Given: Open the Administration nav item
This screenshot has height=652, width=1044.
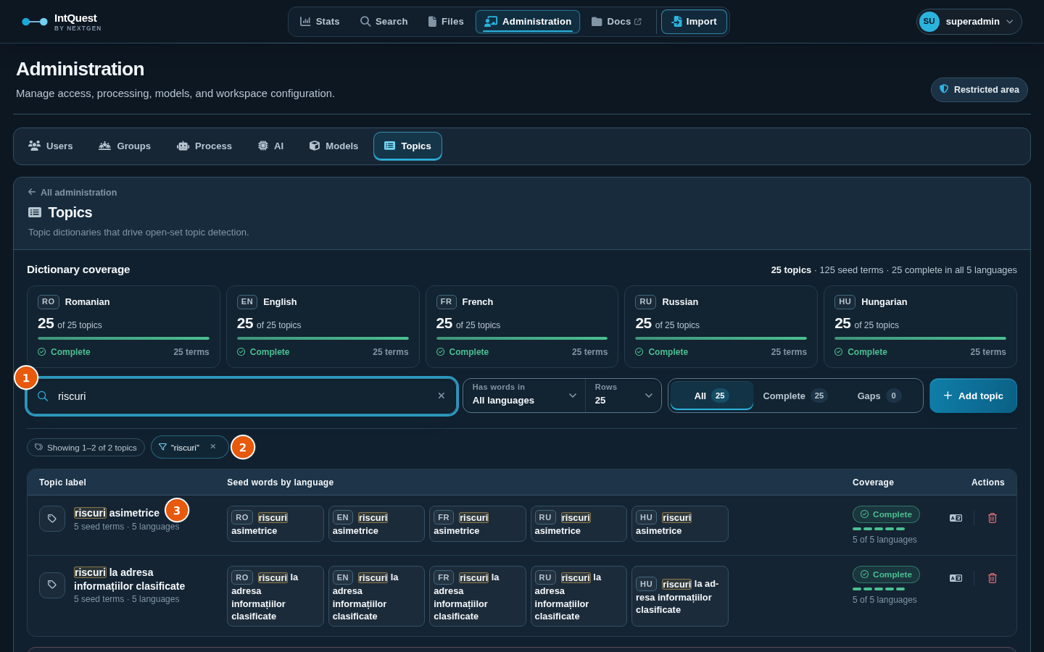Looking at the screenshot, I should [x=528, y=22].
